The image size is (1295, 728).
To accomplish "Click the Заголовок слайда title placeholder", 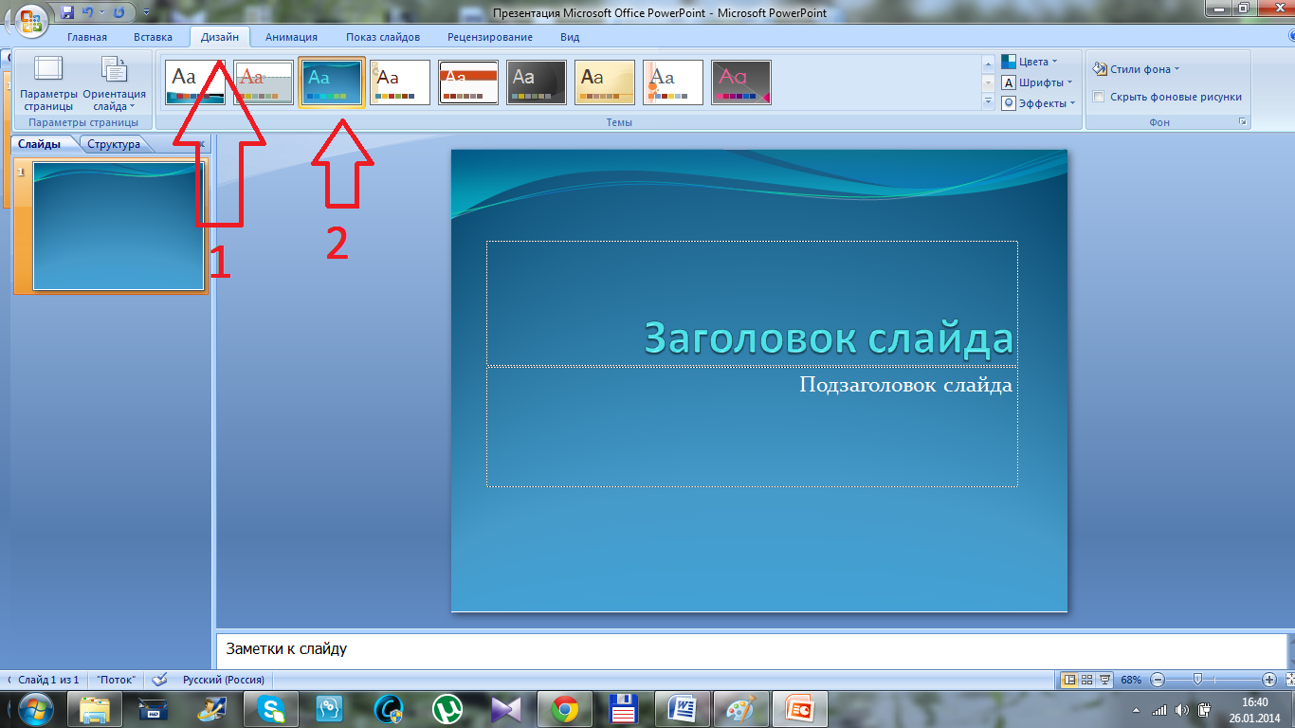I will 752,302.
